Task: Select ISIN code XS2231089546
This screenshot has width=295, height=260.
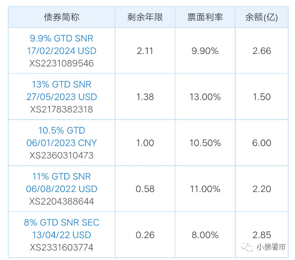Action: pyautogui.click(x=62, y=63)
